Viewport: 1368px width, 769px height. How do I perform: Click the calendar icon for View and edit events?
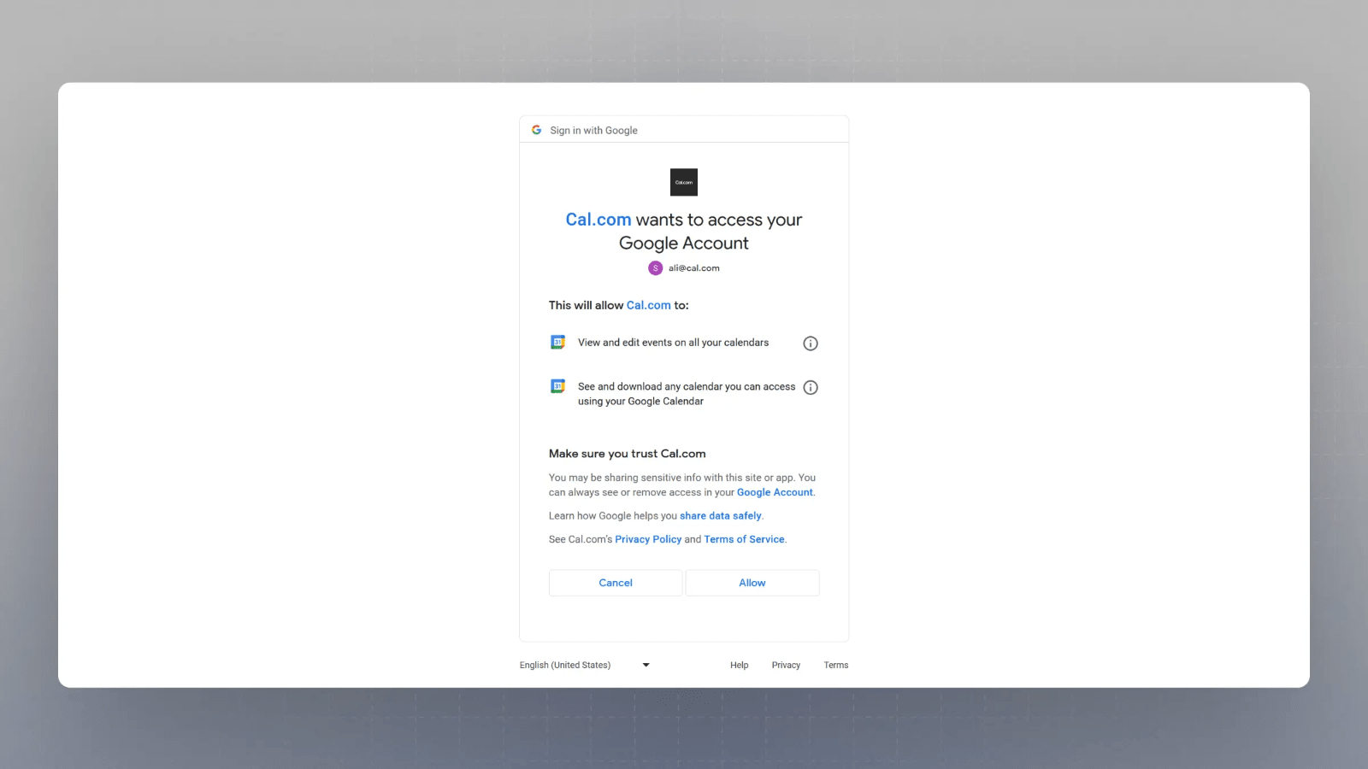point(557,342)
